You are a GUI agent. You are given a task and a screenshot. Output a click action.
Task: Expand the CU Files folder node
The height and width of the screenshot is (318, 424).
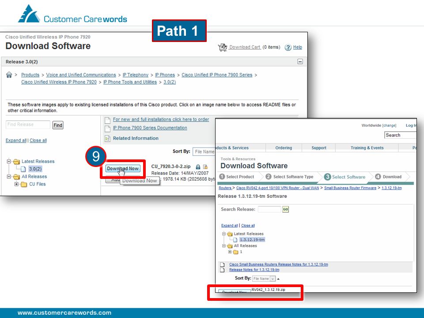point(16,184)
